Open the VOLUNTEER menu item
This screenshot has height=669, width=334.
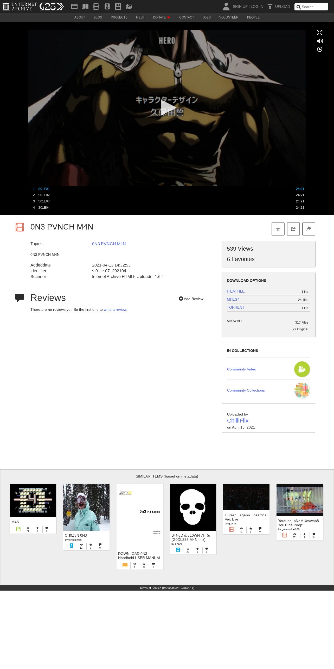[229, 17]
